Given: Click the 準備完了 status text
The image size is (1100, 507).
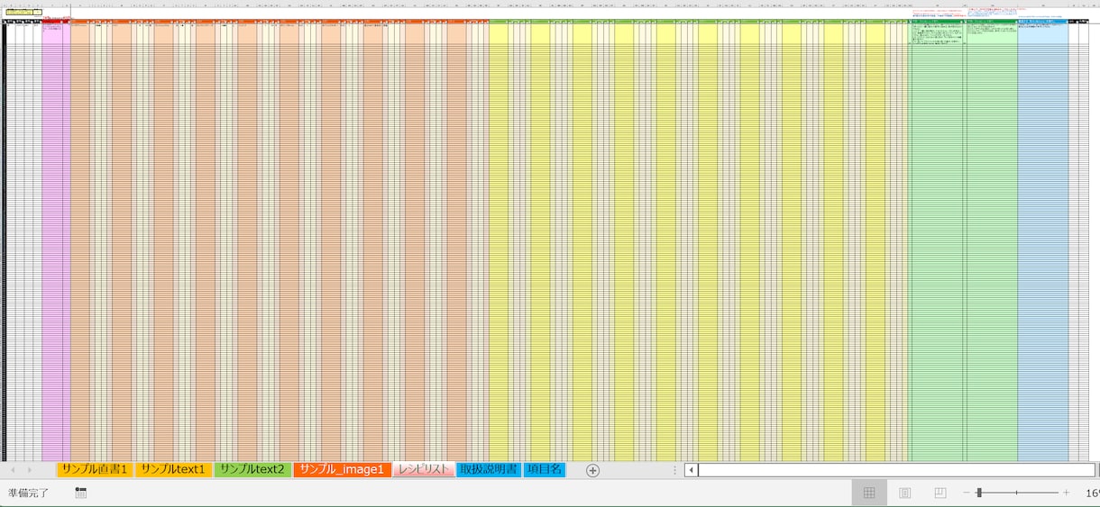Looking at the screenshot, I should (28, 493).
